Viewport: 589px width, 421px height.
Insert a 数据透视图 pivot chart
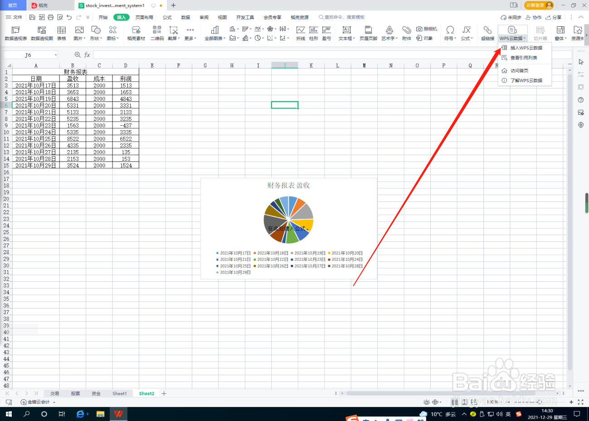42,33
